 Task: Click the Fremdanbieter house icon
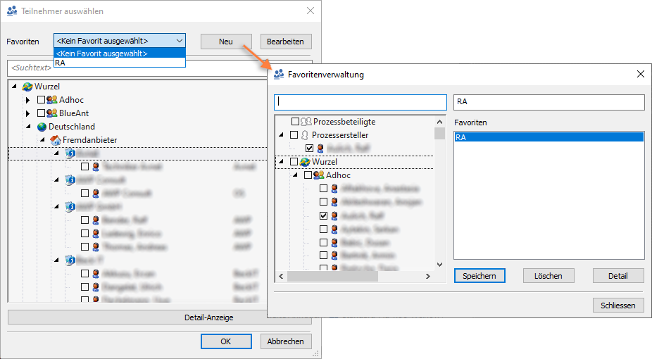tap(56, 140)
